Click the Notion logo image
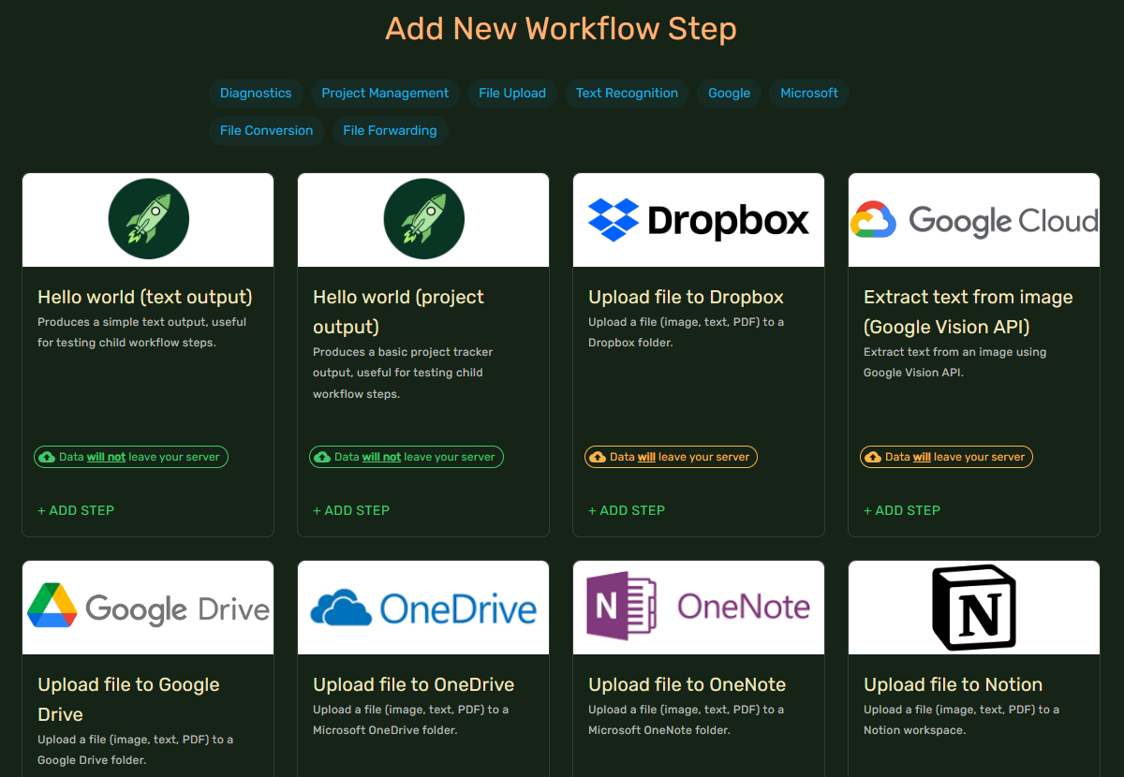1124x777 pixels. pos(974,608)
